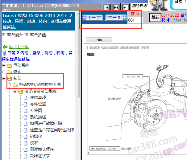Open the 校准 page
Viewport: 187px width, 160px height.
pos(34,143)
